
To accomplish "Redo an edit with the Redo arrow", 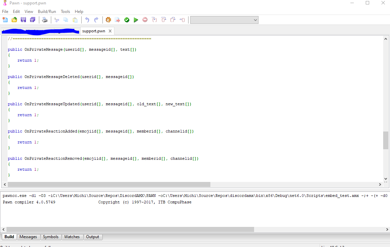I will coord(96,20).
